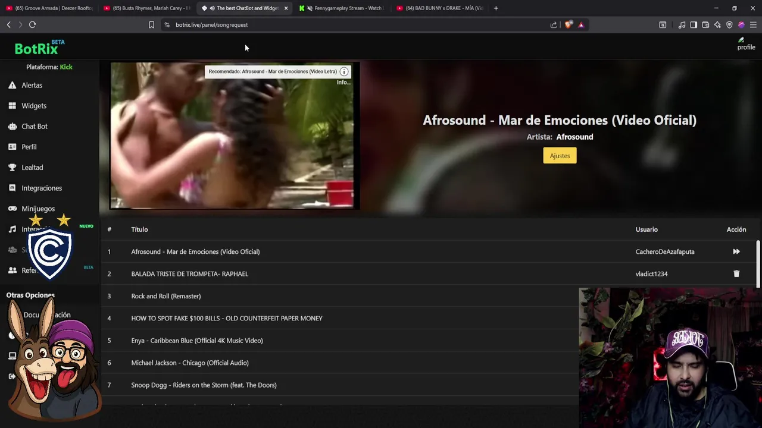The image size is (762, 428).
Task: Delete BALADA TRISTE DE TROMPETA with trash icon
Action: click(736, 273)
